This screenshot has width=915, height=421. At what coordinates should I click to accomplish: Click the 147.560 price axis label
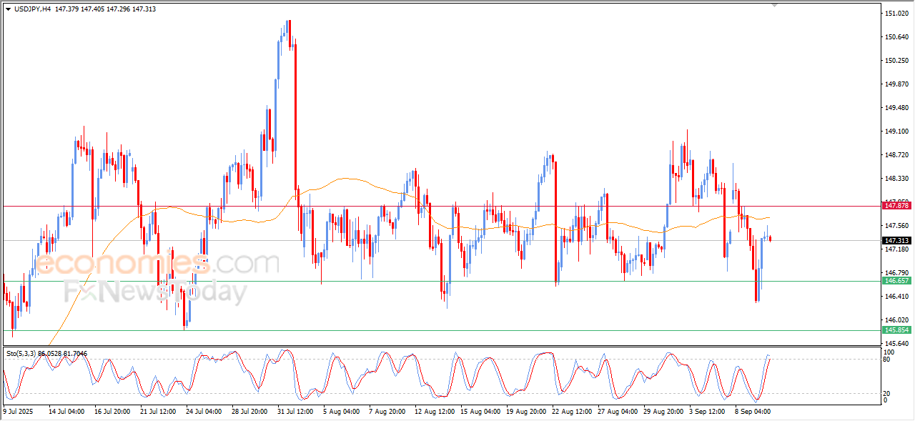point(896,226)
